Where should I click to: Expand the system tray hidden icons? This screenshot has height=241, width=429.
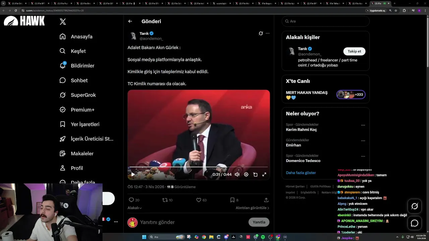click(398, 237)
